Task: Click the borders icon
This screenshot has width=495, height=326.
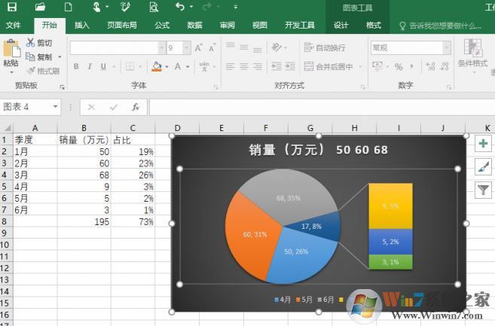Action: [x=130, y=66]
